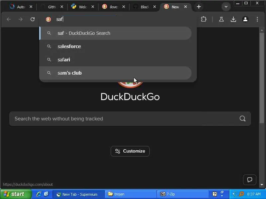266x199 pixels.
Task: Close the Auto tab
Action: (x=31, y=7)
